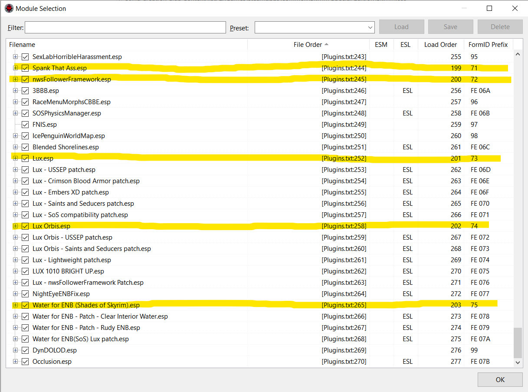
Task: Click the scrollbar down arrow
Action: (517, 362)
